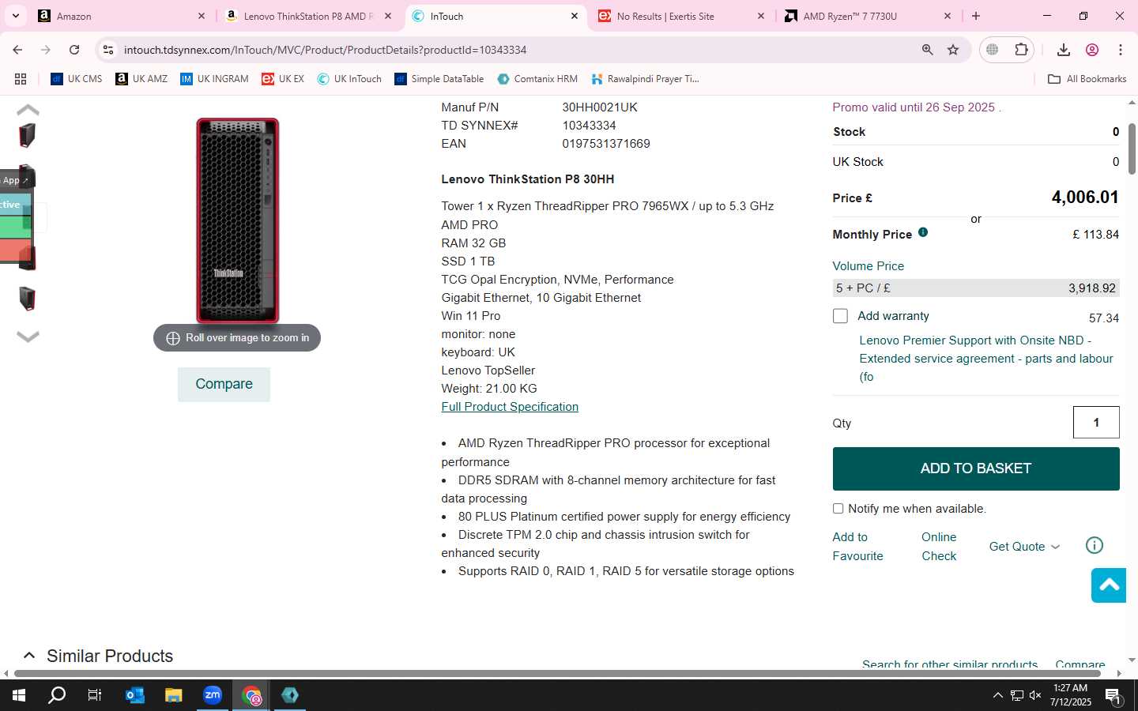1138x711 pixels.
Task: Select the first product thumbnail image
Action: 28,136
